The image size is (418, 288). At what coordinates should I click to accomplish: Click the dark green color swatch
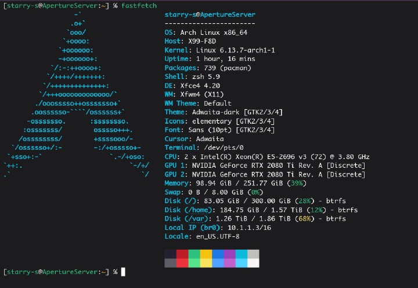[194, 254]
